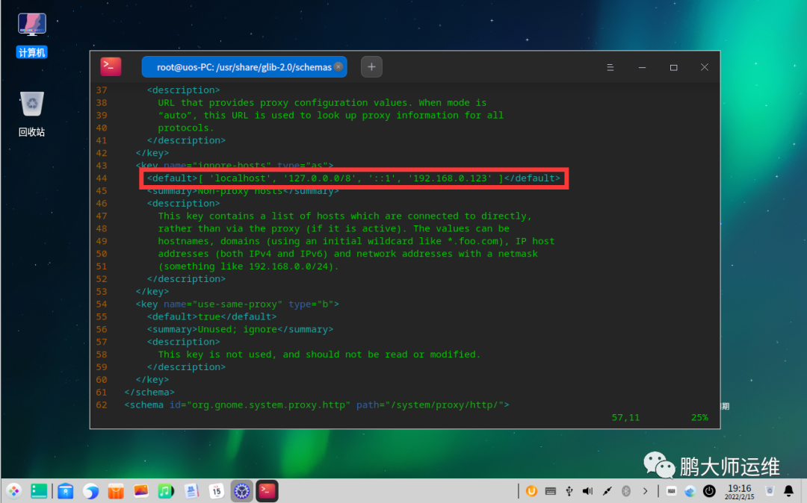
Task: Open the music player in the dock
Action: [x=166, y=491]
